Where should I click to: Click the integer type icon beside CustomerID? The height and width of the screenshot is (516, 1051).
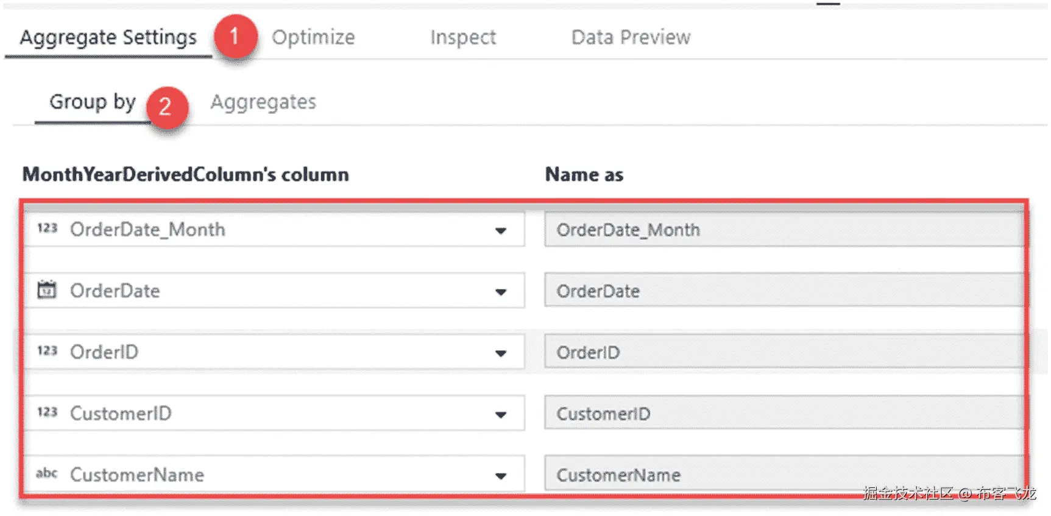(x=47, y=412)
